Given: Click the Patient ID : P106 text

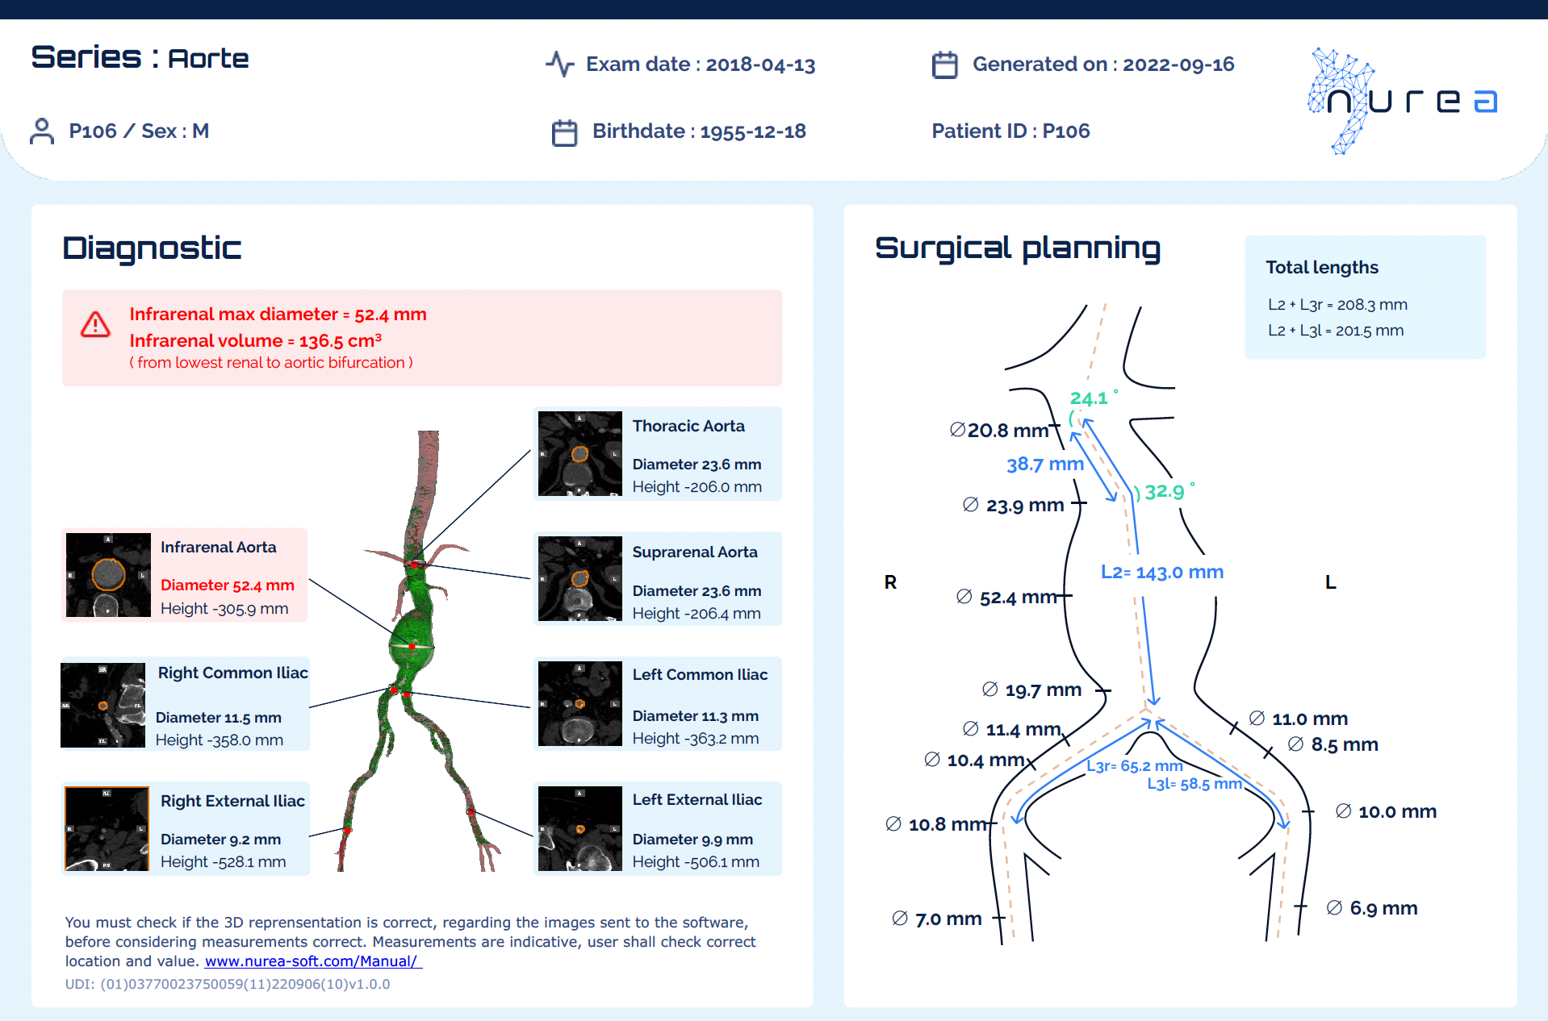Looking at the screenshot, I should click(x=1010, y=131).
